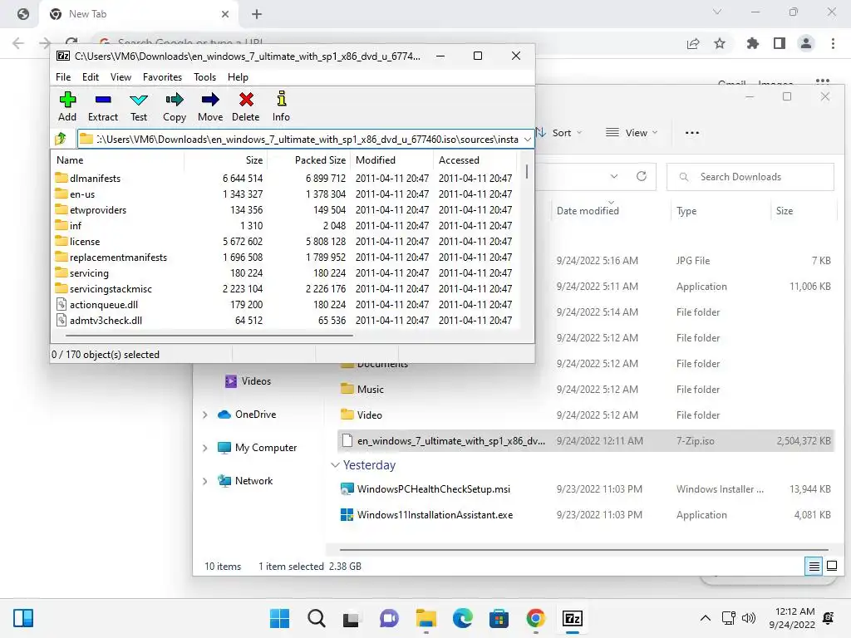Go up one folder level in 7-Zip
Viewport: 851px width, 638px height.
pyautogui.click(x=61, y=139)
